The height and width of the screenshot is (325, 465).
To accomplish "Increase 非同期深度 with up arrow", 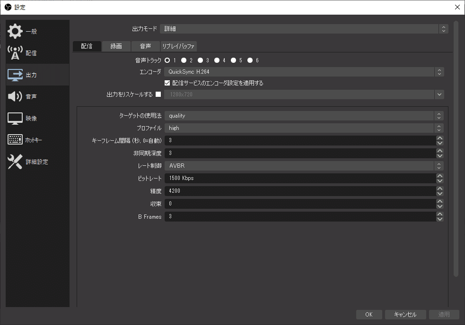I will point(440,151).
